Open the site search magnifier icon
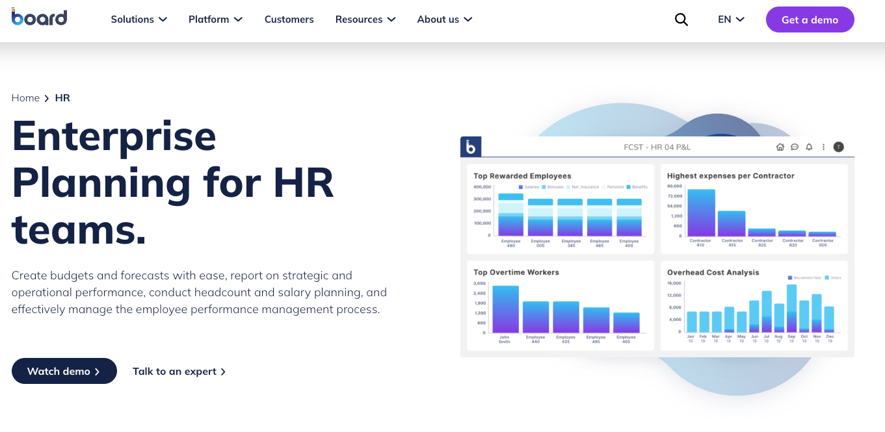Image resolution: width=885 pixels, height=432 pixels. (681, 19)
